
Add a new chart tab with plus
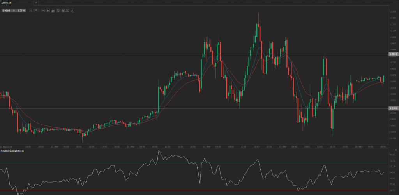coord(36,3)
